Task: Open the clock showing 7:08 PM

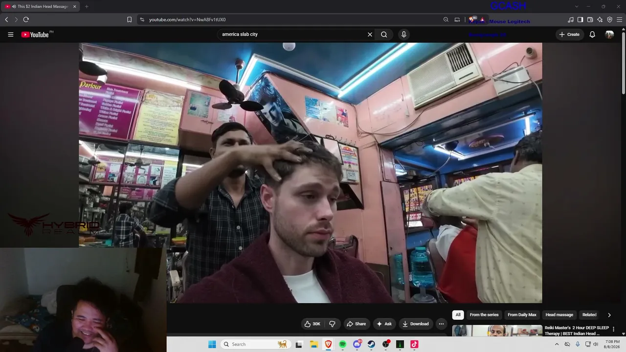Action: point(612,344)
